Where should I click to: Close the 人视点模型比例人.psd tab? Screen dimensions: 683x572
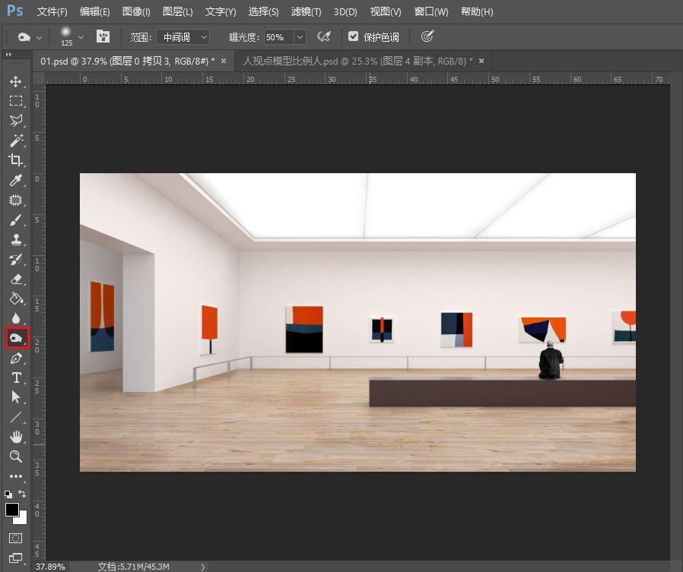481,62
